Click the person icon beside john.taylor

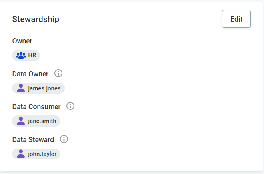pyautogui.click(x=21, y=154)
